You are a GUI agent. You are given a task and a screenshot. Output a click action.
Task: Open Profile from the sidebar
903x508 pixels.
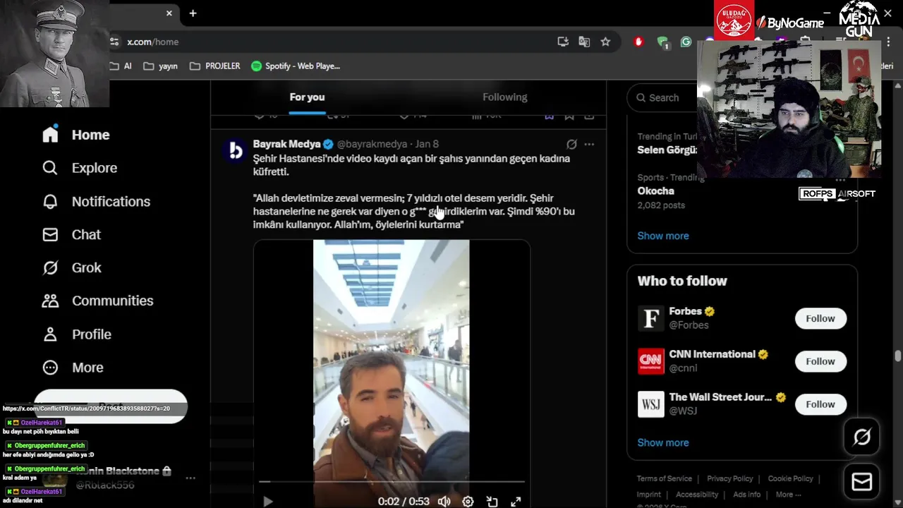[77, 334]
